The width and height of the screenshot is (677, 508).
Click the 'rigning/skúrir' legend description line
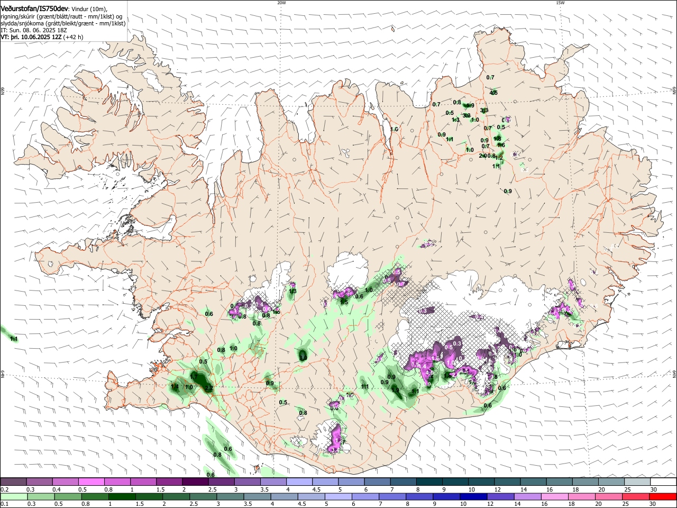62,16
